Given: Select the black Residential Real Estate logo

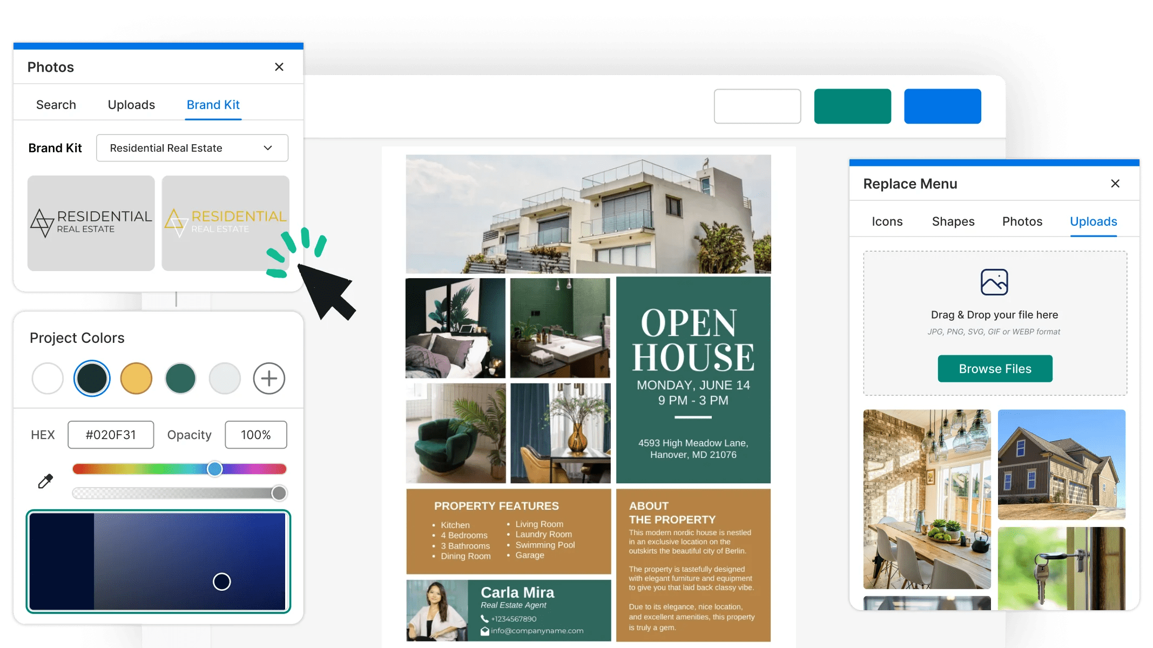Looking at the screenshot, I should 91,223.
